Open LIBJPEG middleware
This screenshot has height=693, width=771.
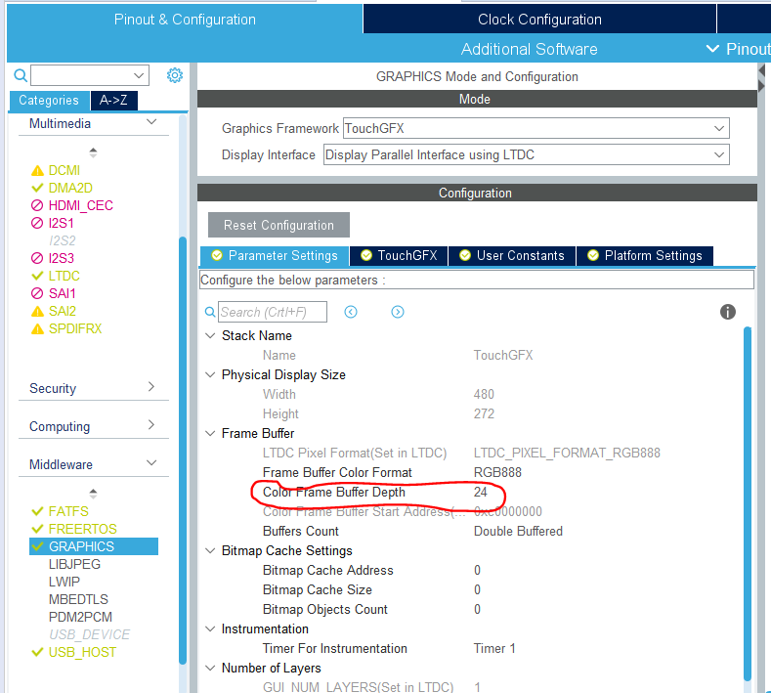(x=74, y=564)
